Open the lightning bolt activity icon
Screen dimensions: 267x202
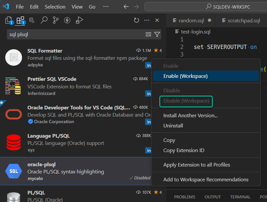point(67,20)
